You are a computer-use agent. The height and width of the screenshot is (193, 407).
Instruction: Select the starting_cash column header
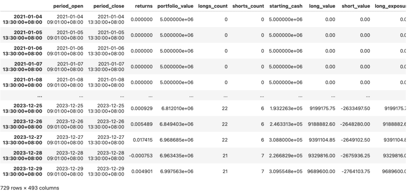tap(286, 6)
